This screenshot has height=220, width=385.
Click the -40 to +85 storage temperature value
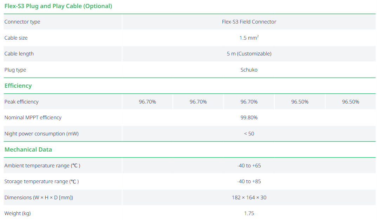pyautogui.click(x=249, y=181)
